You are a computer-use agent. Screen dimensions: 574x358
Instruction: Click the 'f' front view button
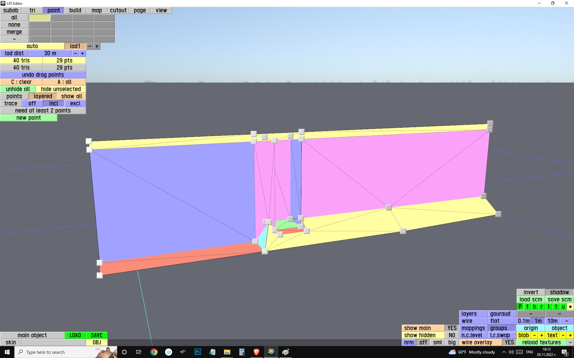(x=527, y=307)
